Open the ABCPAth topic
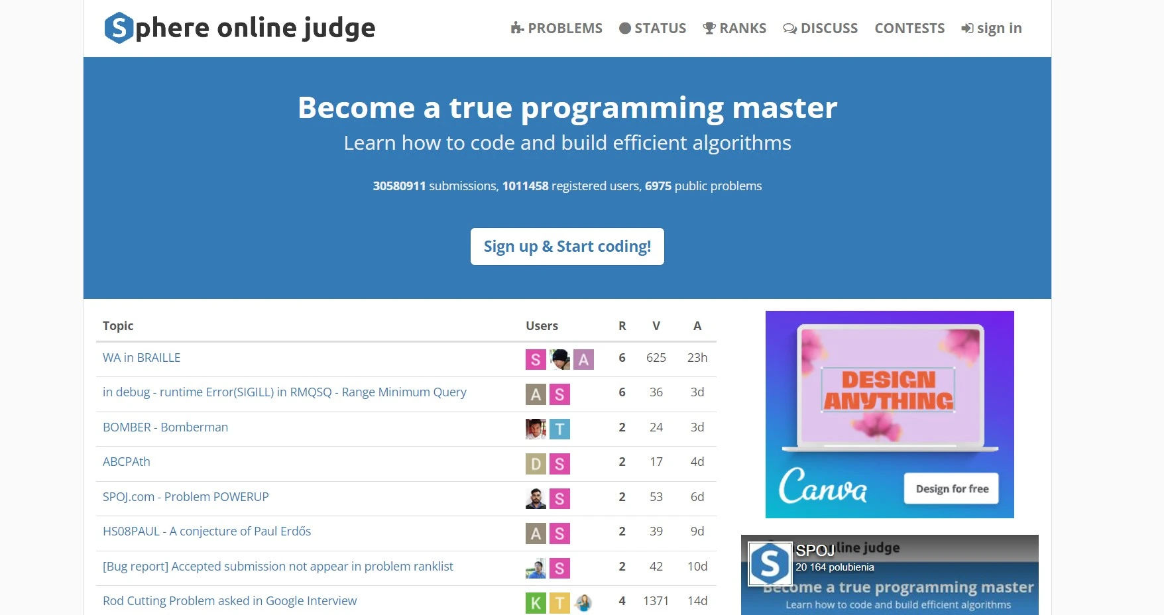Viewport: 1164px width, 615px height. [127, 462]
